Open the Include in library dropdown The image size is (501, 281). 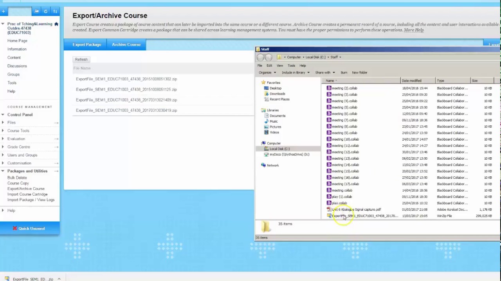[296, 73]
